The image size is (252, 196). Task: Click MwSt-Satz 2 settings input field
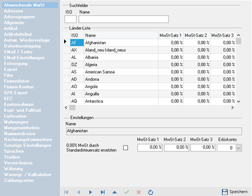pyautogui.click(x=176, y=148)
